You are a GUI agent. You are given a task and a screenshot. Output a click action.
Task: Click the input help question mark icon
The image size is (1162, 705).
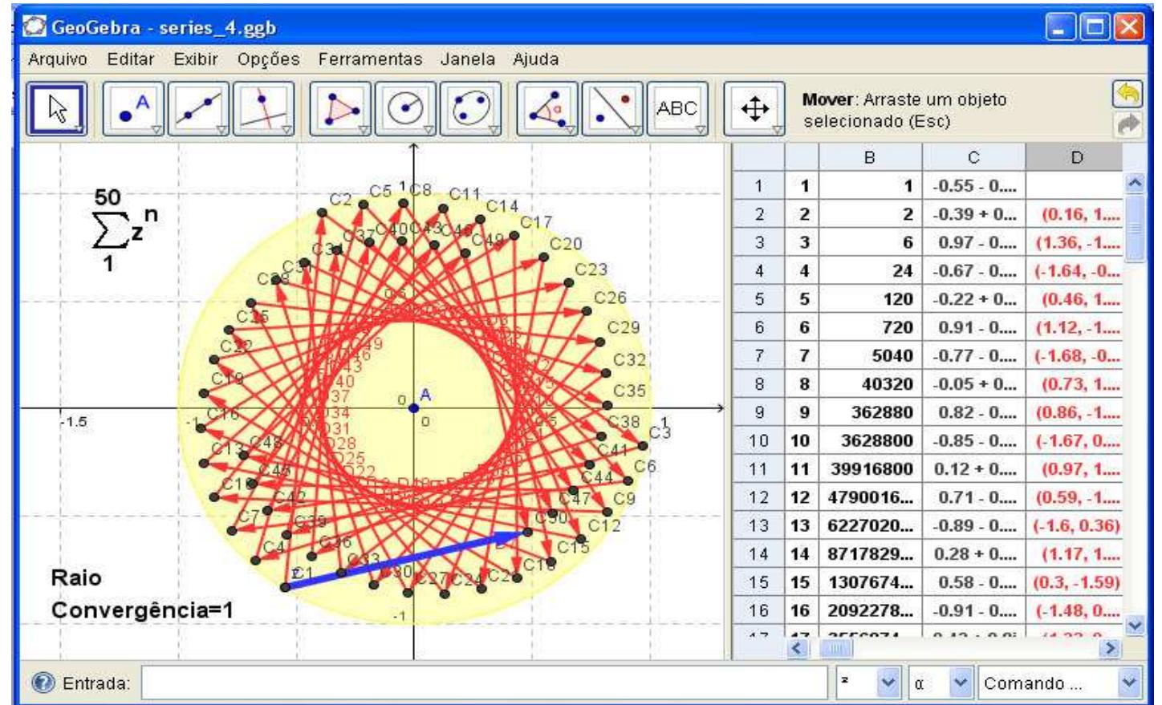click(x=42, y=683)
